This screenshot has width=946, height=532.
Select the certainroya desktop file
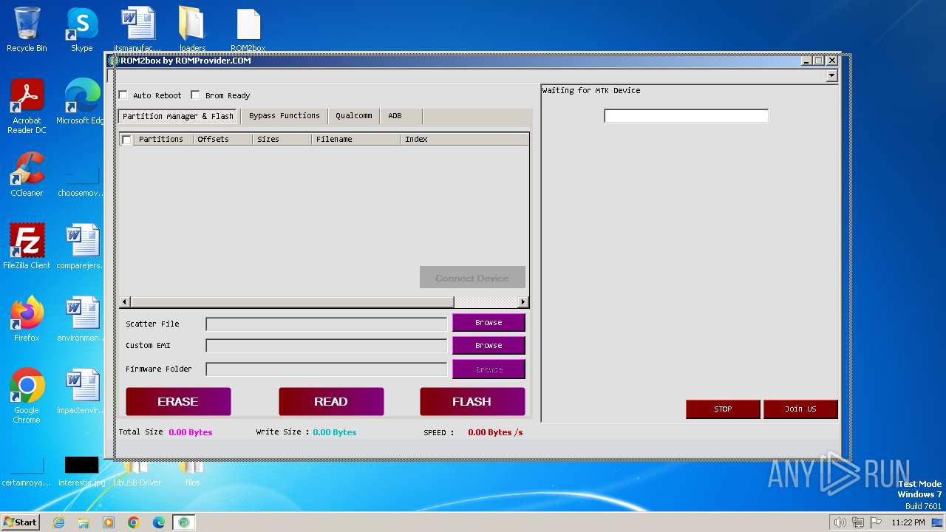(x=27, y=471)
